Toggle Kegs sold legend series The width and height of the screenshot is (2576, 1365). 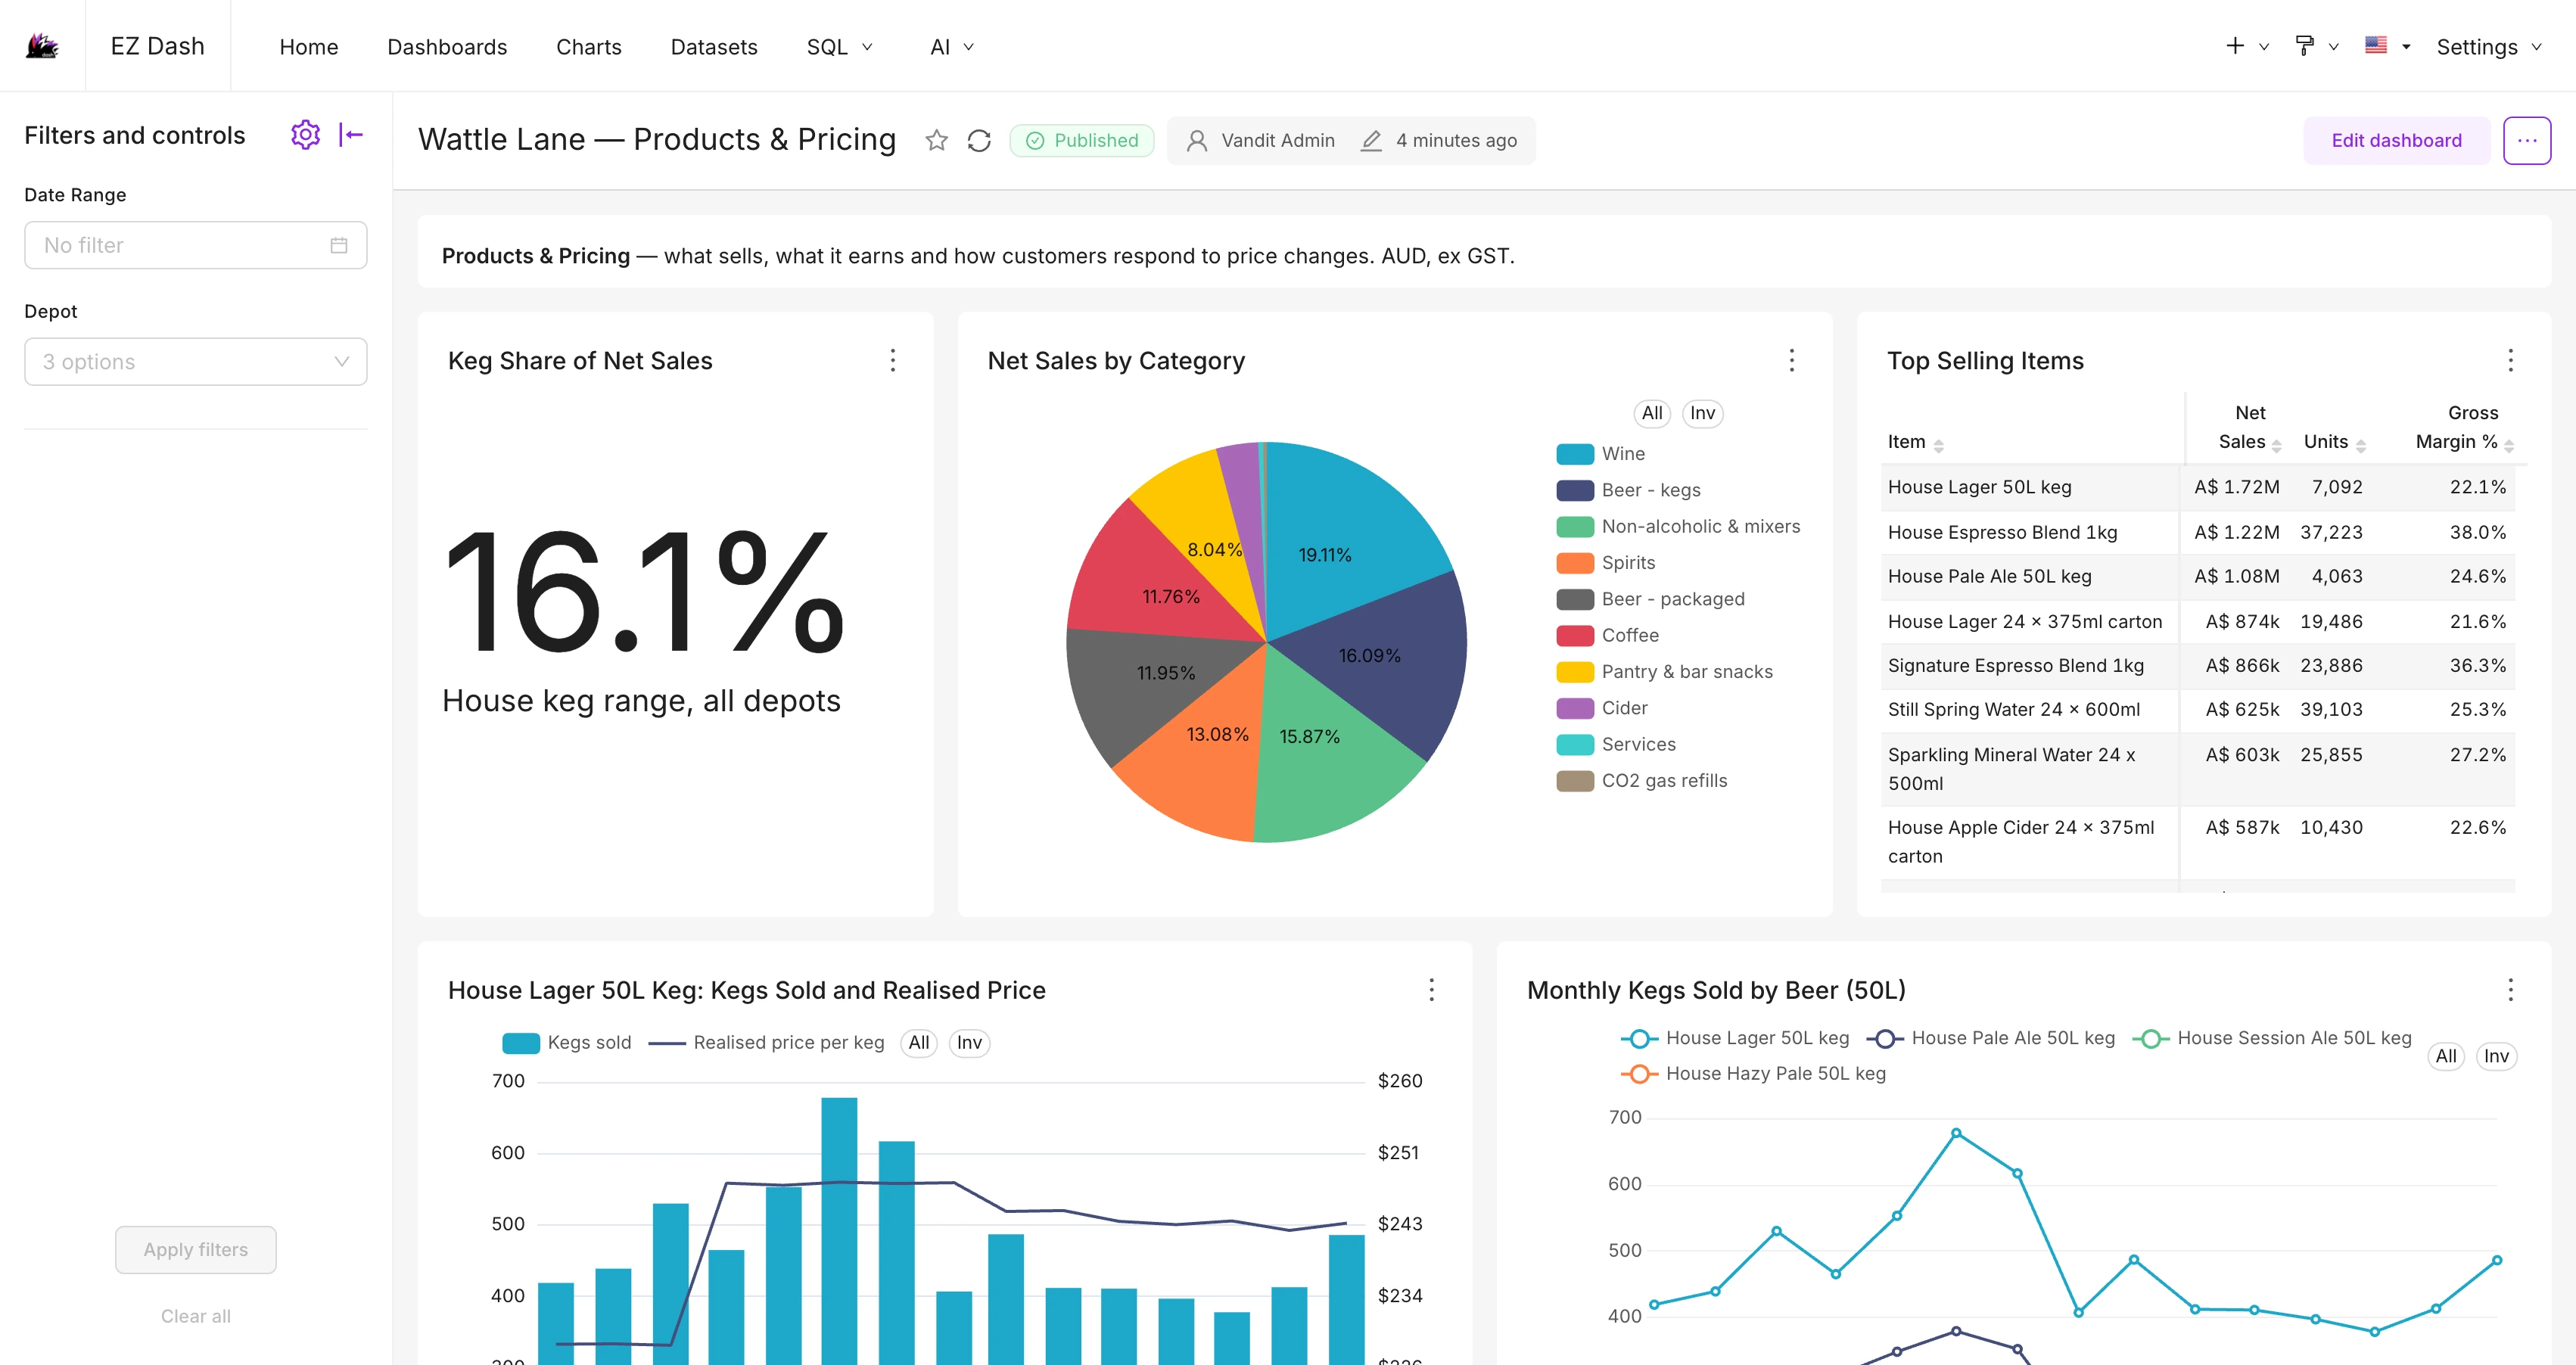tap(566, 1042)
